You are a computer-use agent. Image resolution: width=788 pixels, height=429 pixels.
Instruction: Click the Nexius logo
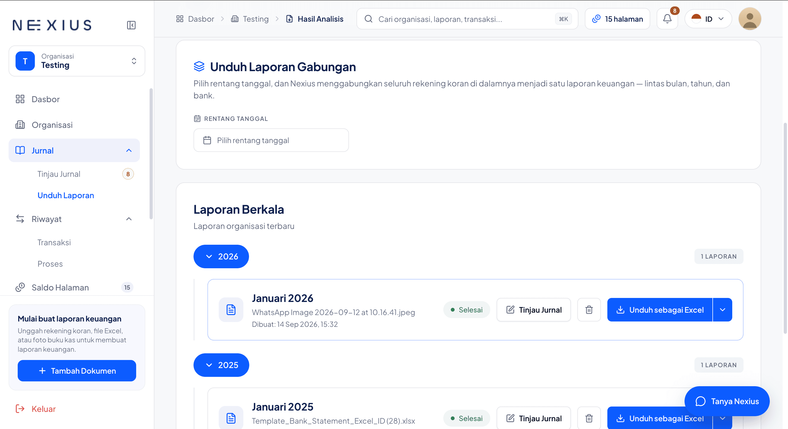point(52,25)
